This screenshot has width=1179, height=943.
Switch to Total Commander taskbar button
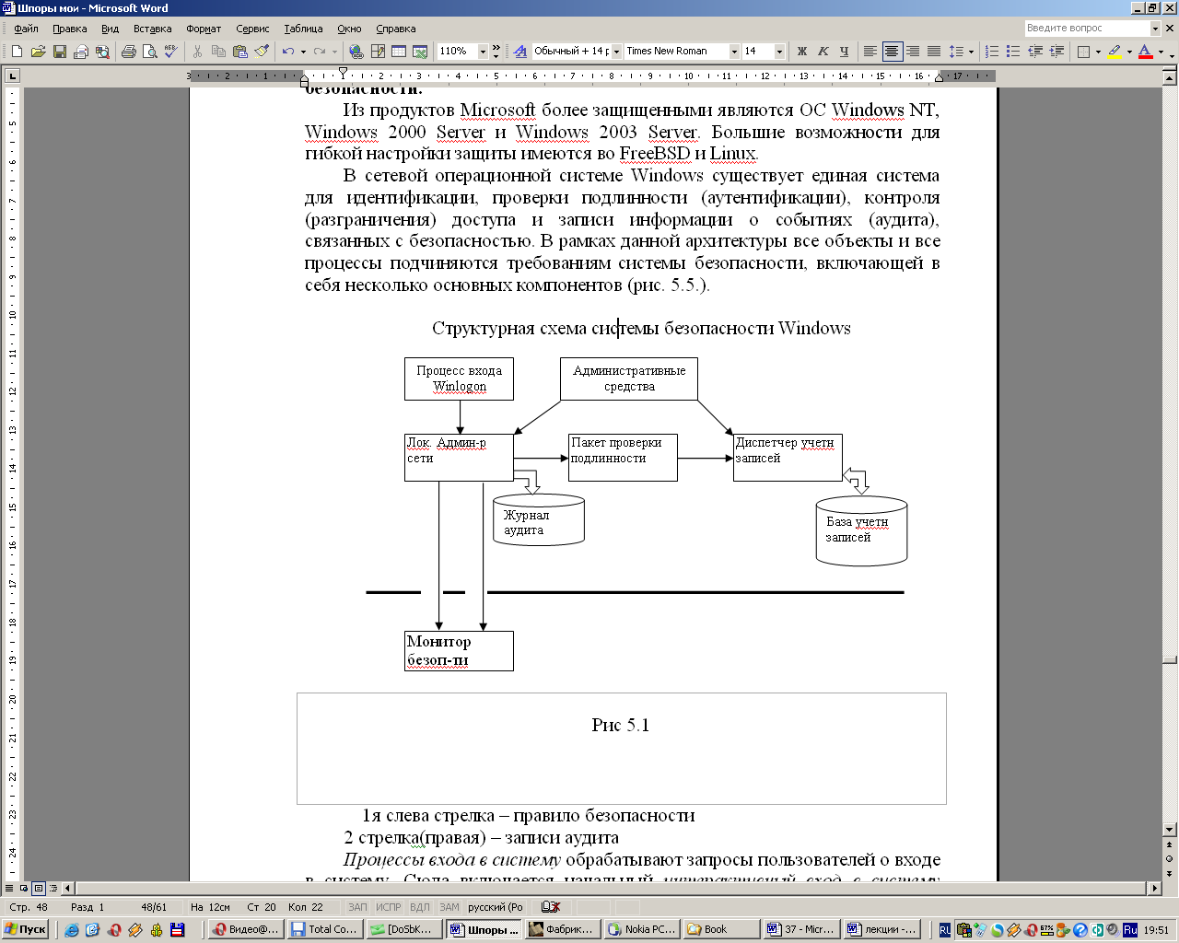[x=324, y=929]
